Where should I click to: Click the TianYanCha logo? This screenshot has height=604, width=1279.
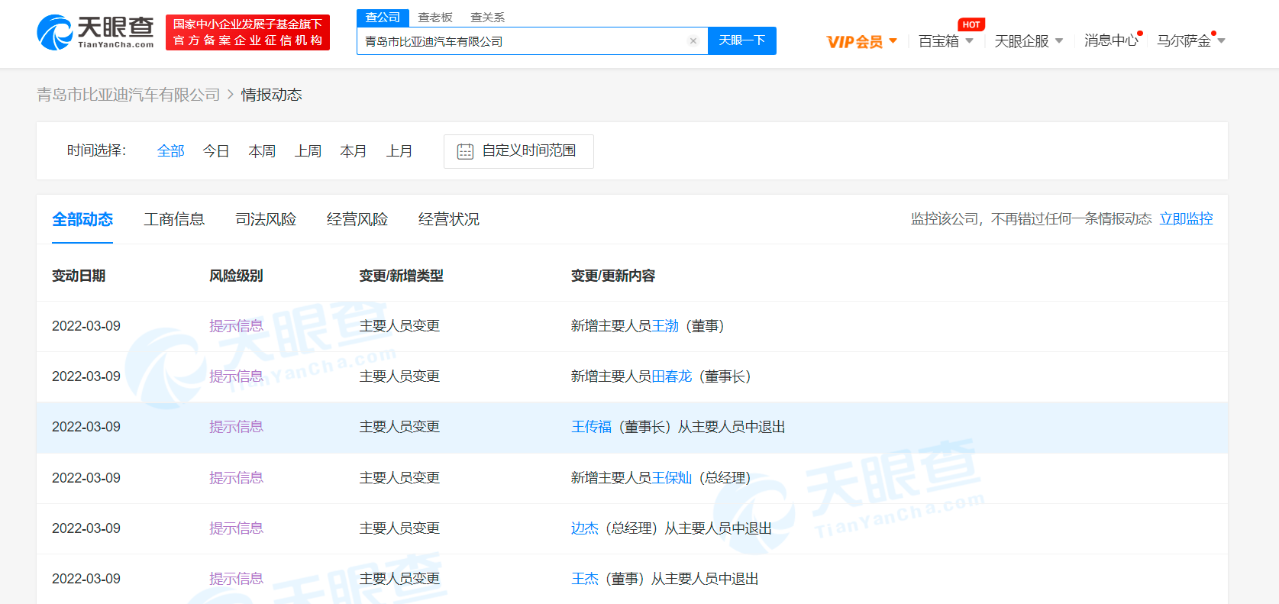pyautogui.click(x=95, y=33)
